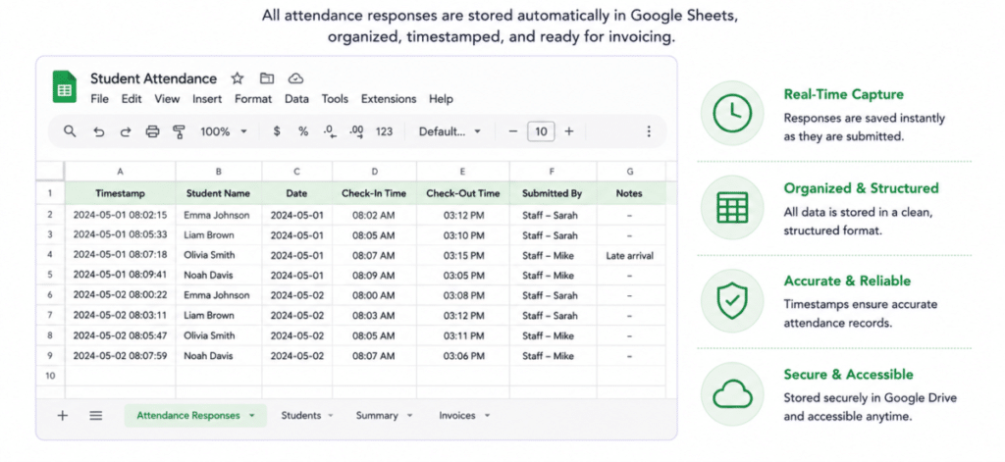Expand Attendance Responses tab arrow
This screenshot has height=462, width=1005.
[252, 415]
